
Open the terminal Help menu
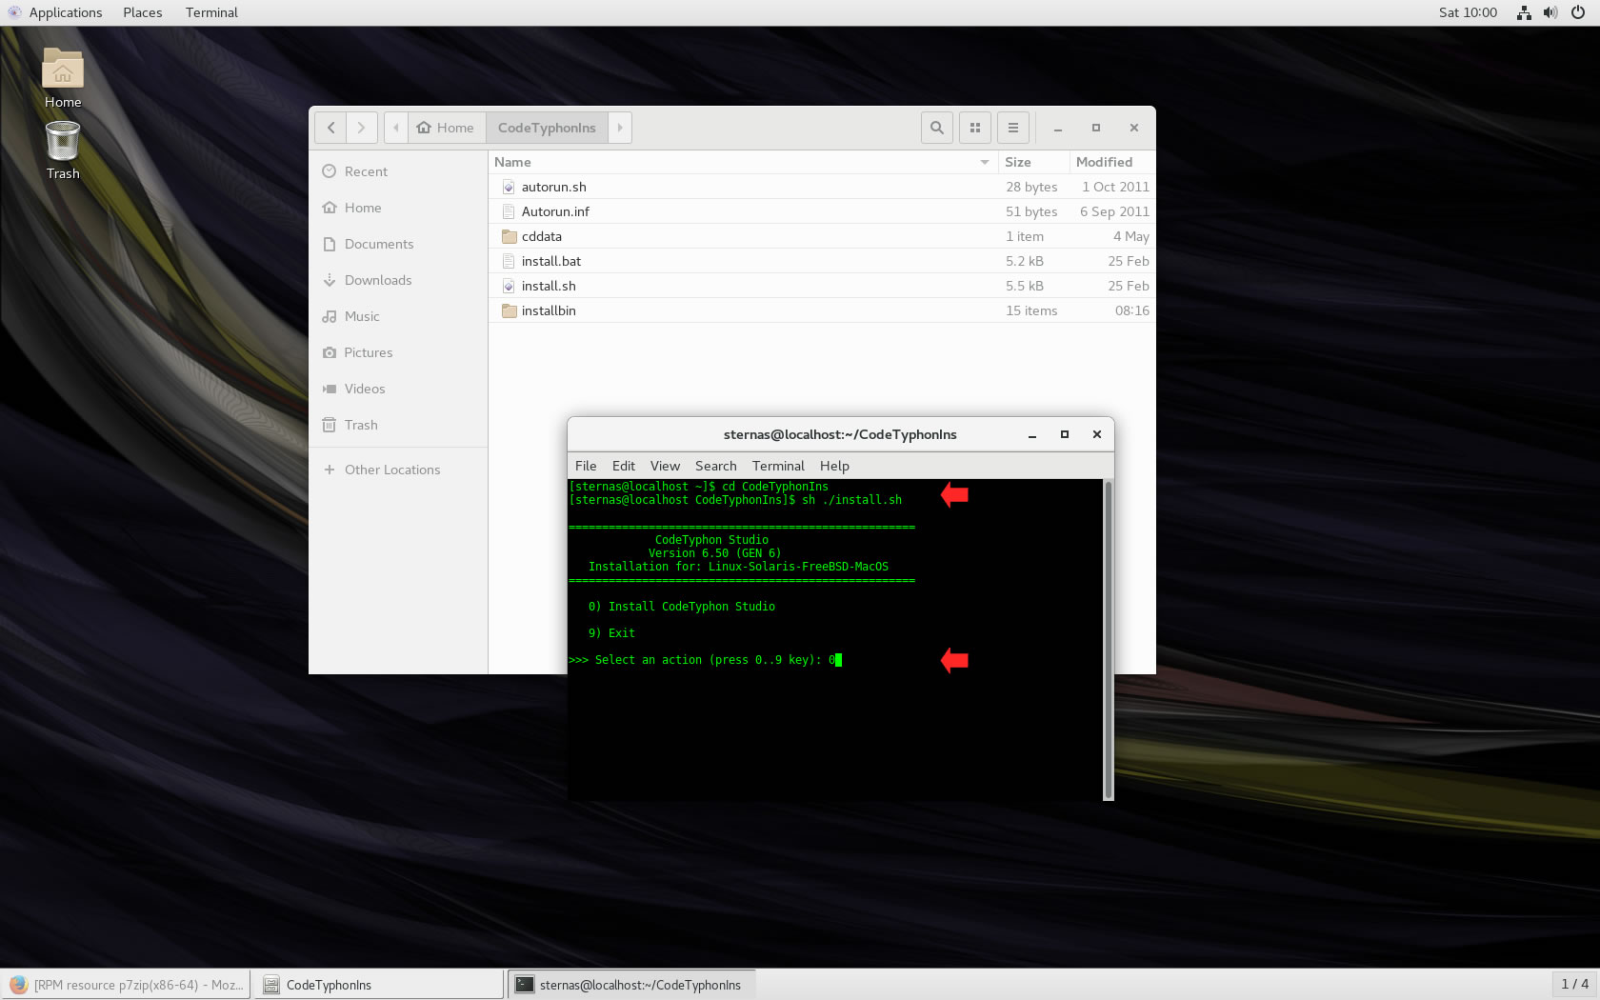834,466
